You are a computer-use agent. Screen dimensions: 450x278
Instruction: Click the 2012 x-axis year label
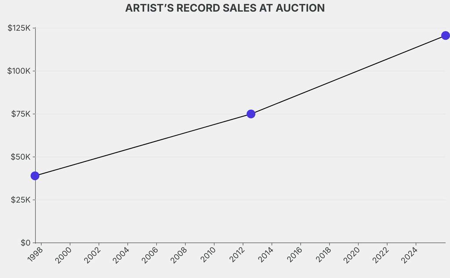click(x=237, y=254)
